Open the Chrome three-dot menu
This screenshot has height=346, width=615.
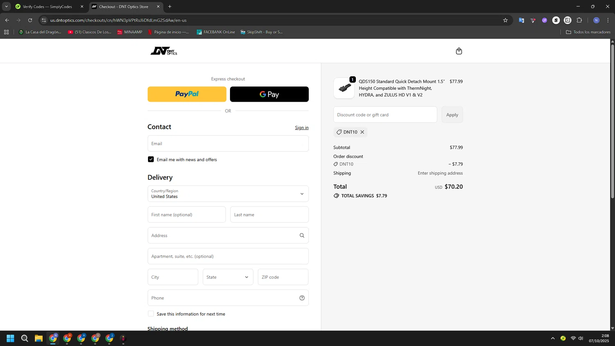click(608, 20)
